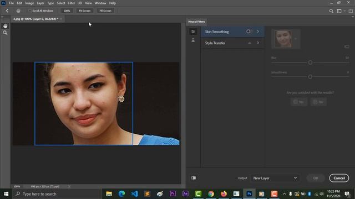Toggle Scroll All Windows checkbox

click(29, 11)
